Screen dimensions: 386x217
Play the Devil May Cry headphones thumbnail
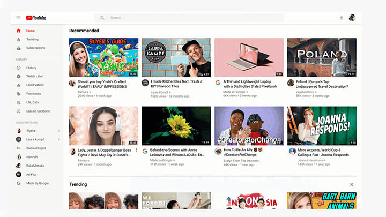click(x=103, y=126)
